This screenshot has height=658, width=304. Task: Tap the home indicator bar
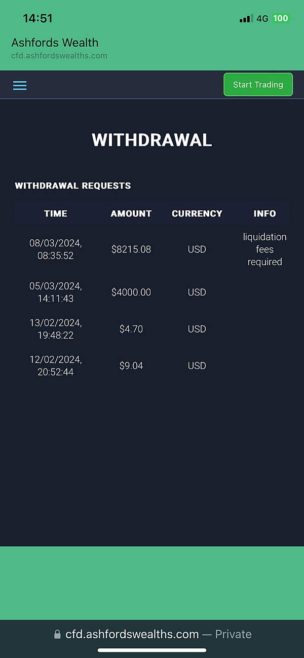152,650
